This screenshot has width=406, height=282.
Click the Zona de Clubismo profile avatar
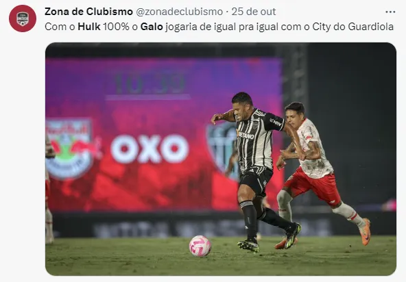click(23, 18)
